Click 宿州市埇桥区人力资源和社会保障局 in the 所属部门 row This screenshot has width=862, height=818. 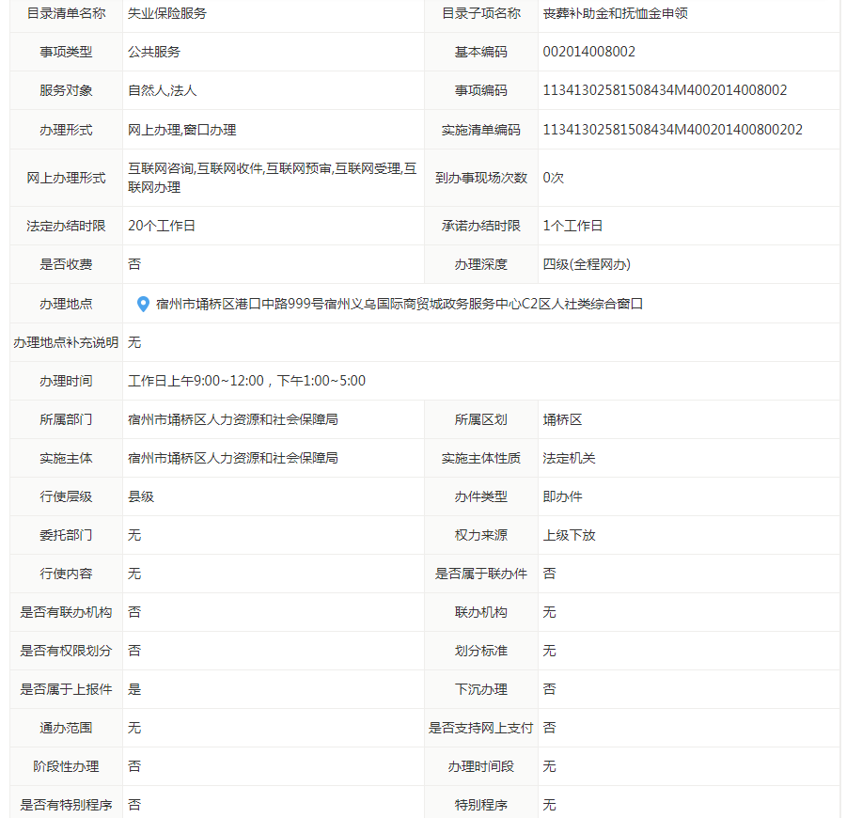pos(232,419)
